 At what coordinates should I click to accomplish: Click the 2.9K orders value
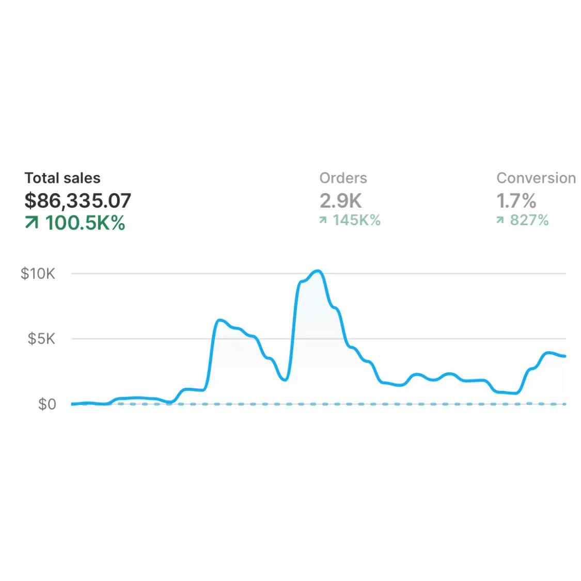click(x=340, y=200)
